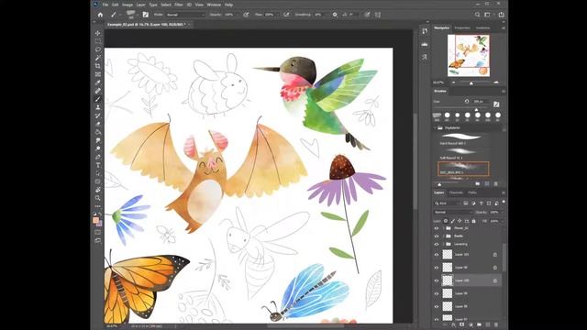The image size is (587, 330).
Task: Open the Layers panel options menu
Action: pos(504,192)
